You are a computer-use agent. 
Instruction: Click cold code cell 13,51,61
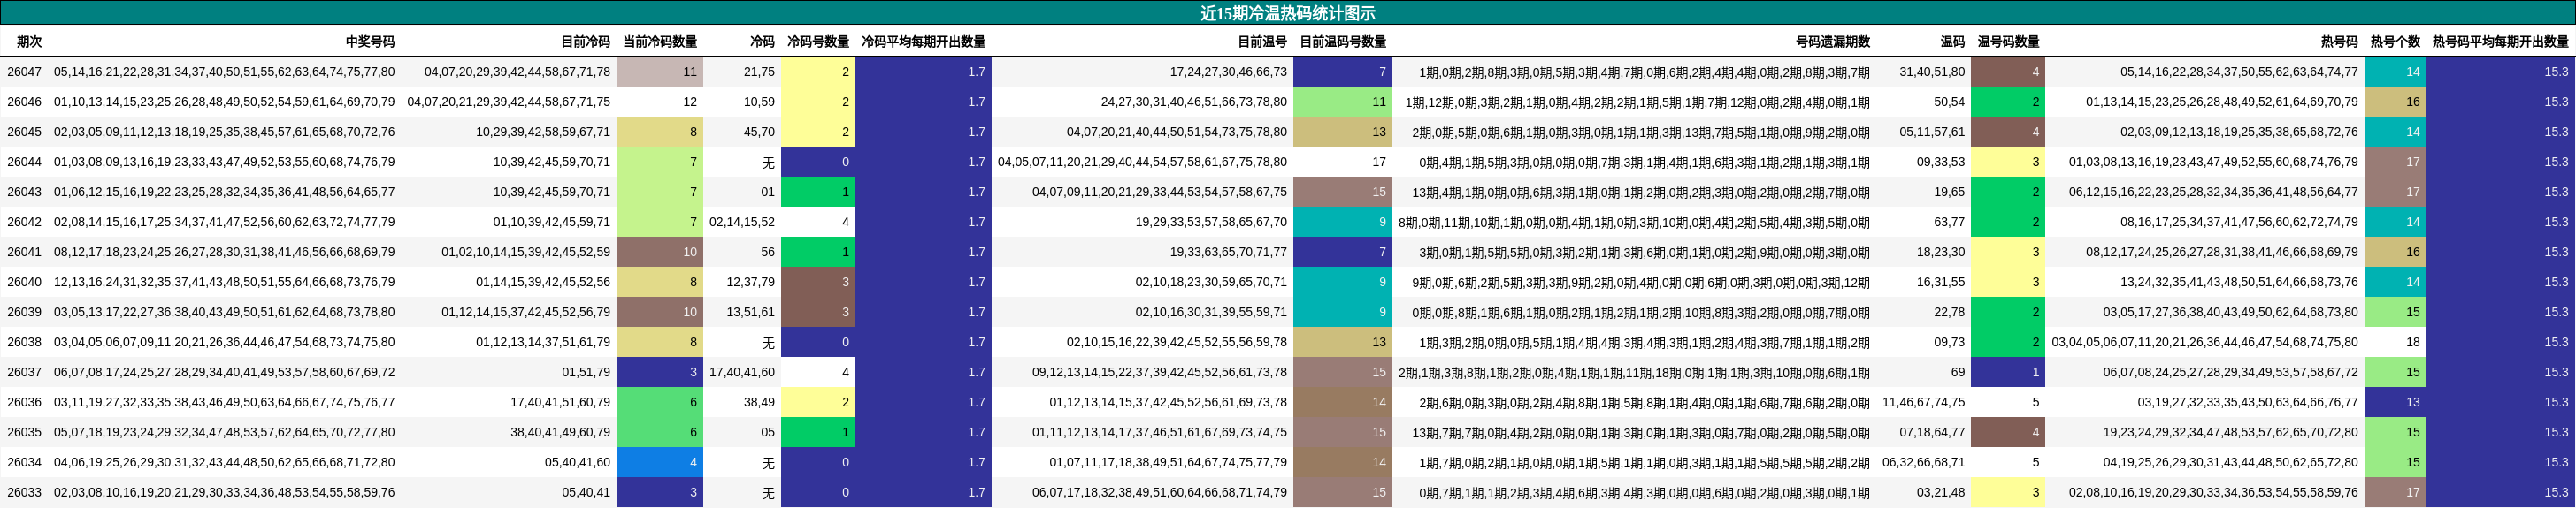click(751, 311)
